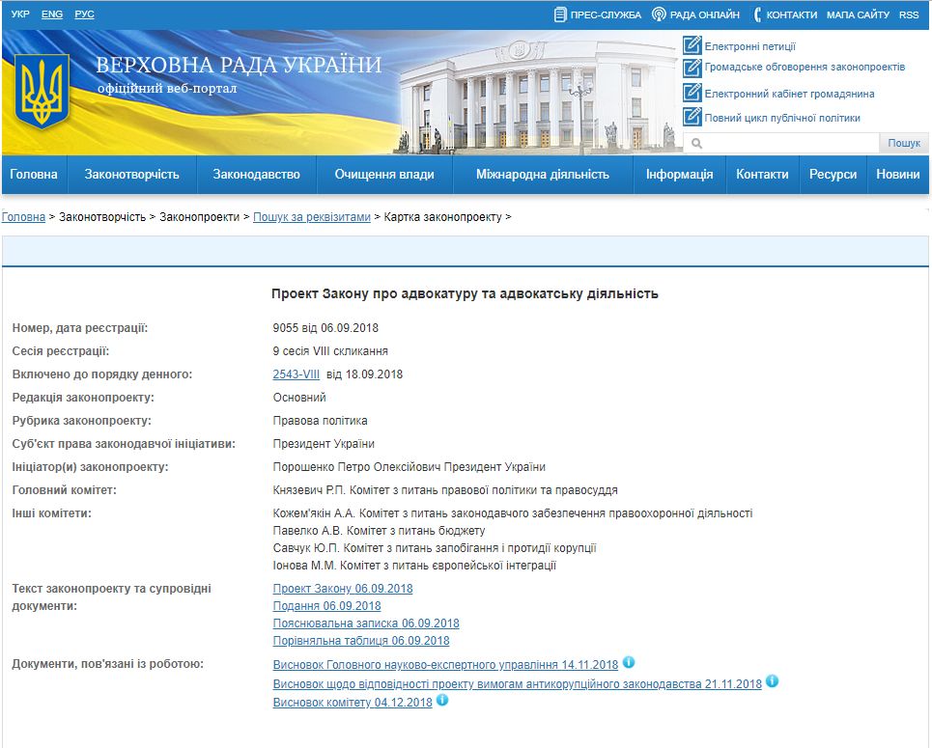
Task: Open the Пояснювальна записка 06.09.2018 link
Action: tap(366, 623)
